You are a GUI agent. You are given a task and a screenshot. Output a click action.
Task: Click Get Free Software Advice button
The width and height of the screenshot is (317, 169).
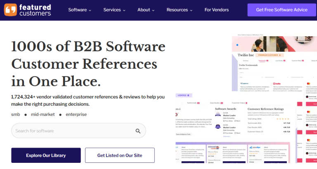point(282,10)
